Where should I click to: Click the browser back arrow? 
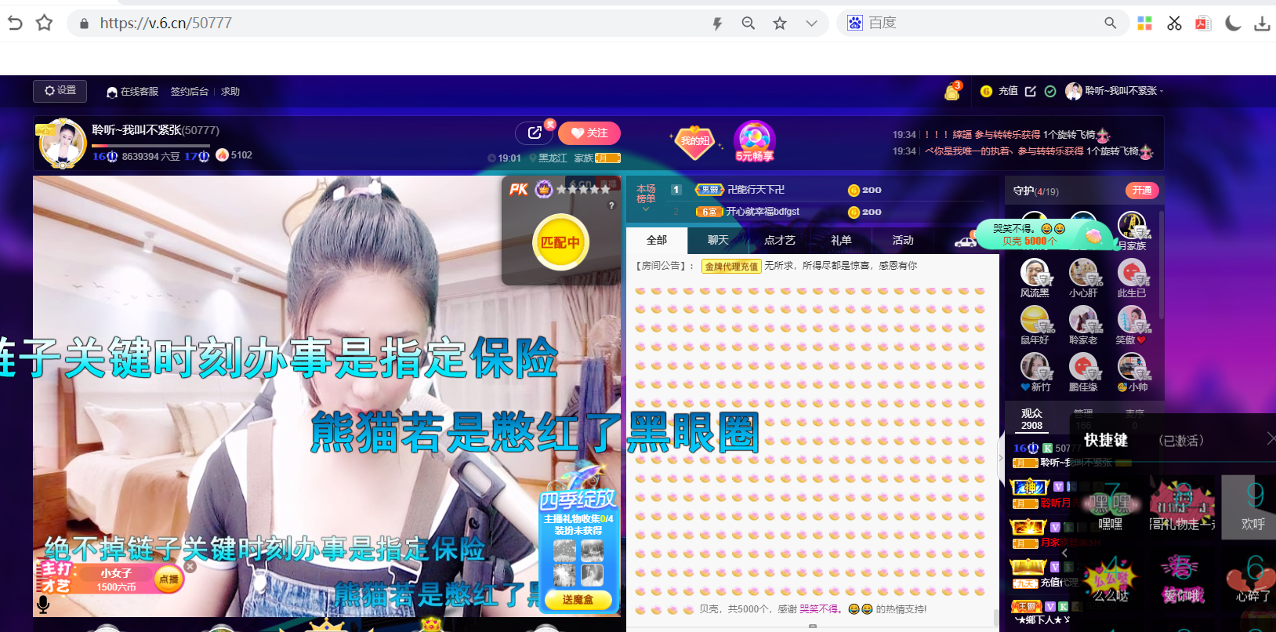tap(14, 24)
